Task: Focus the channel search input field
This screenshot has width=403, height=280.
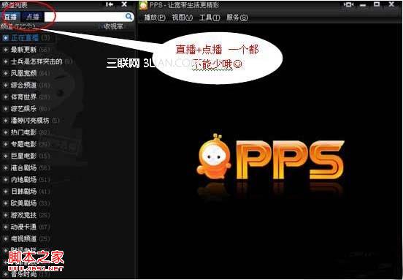Action: pos(85,17)
